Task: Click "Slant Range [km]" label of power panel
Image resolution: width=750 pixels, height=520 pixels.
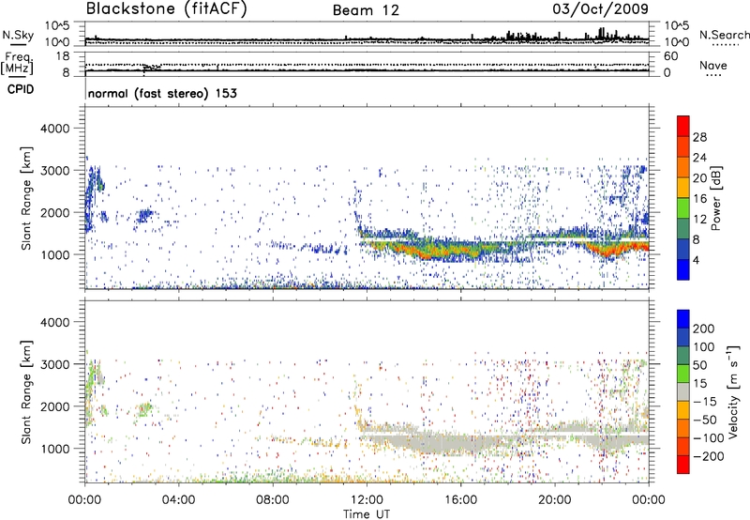Action: [x=26, y=198]
